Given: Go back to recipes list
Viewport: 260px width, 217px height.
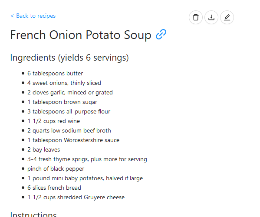Looking at the screenshot, I should (x=33, y=16).
